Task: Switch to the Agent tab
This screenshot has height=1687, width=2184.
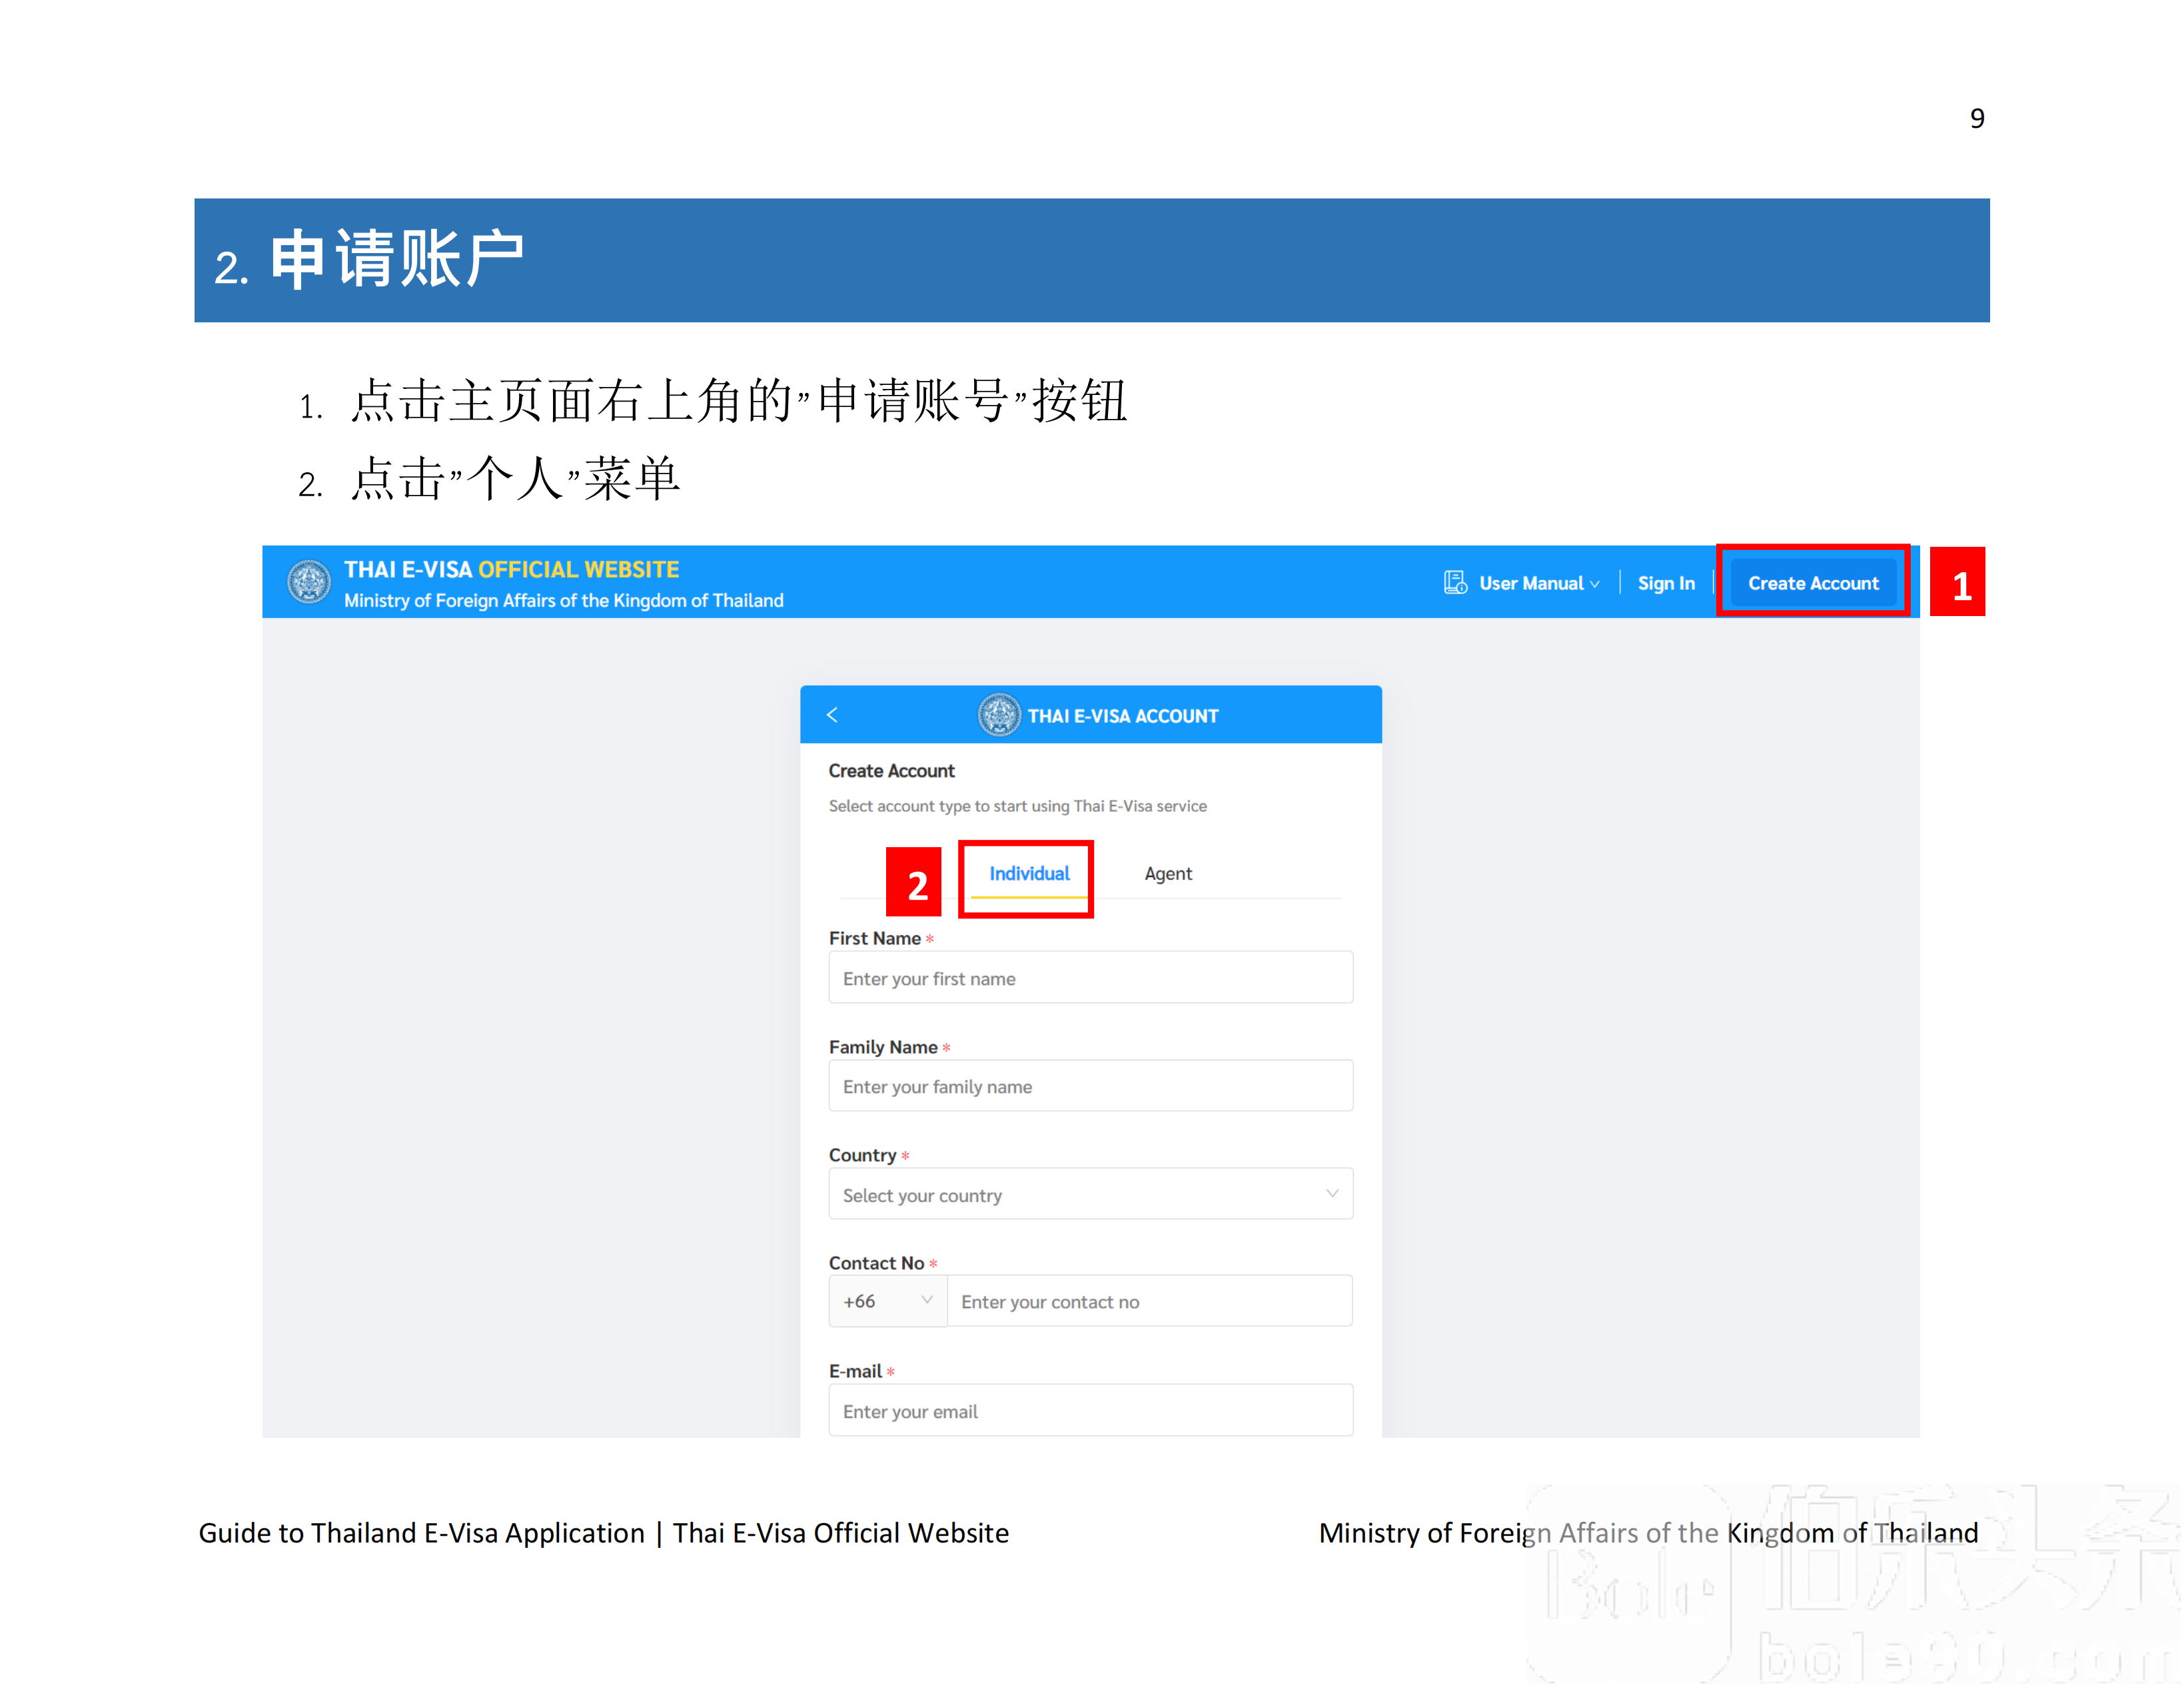Action: click(1168, 872)
